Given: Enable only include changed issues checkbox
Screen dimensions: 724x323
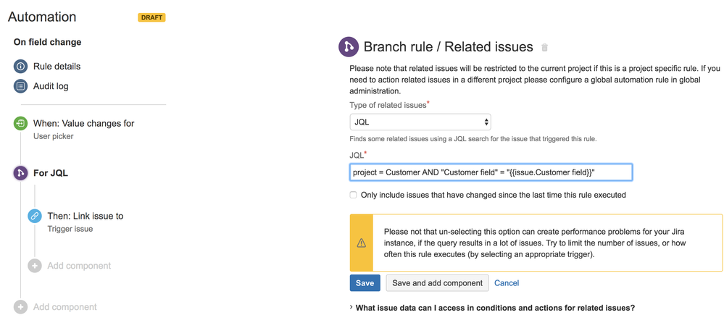Looking at the screenshot, I should pos(354,195).
